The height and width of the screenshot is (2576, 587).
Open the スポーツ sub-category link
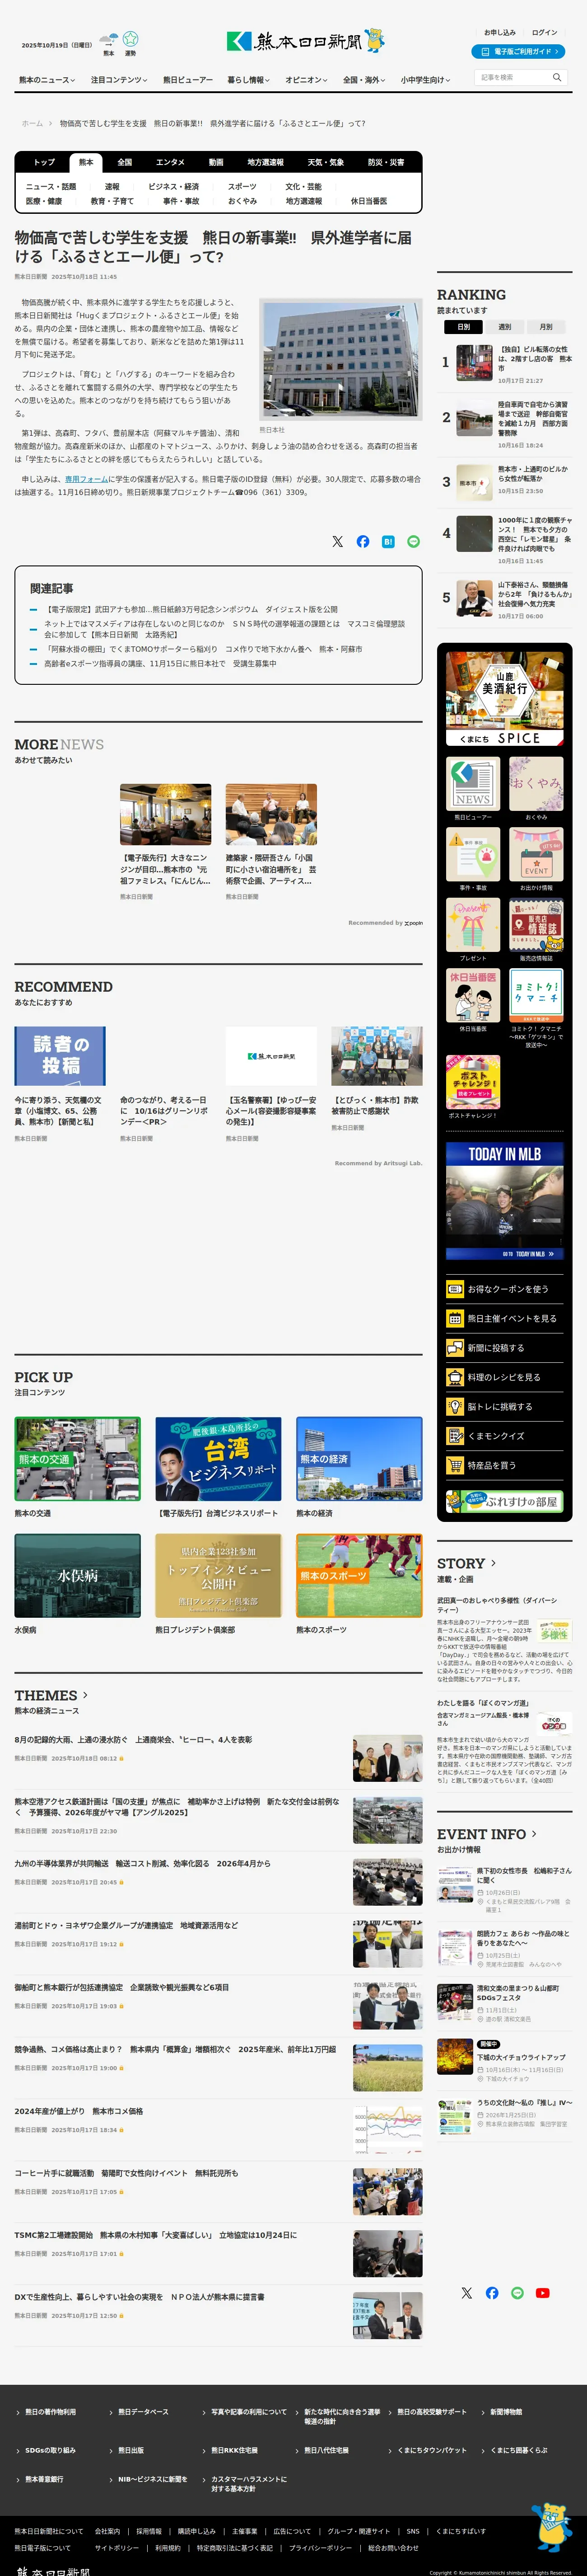(x=242, y=187)
